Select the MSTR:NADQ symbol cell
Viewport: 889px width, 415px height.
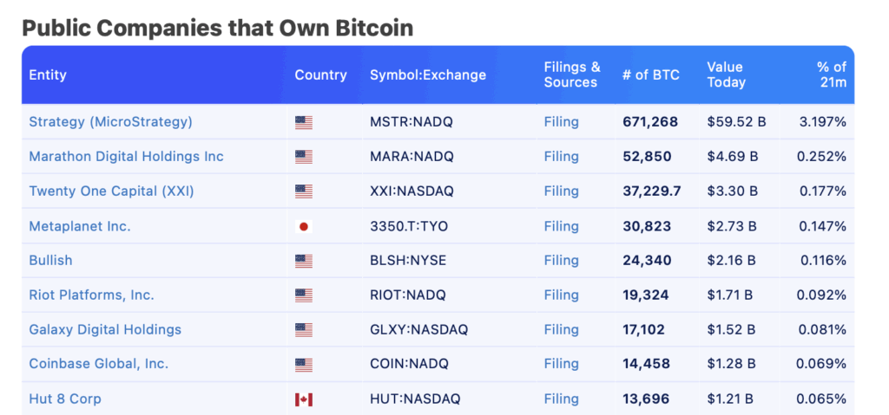(412, 121)
